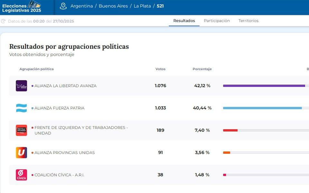Select the Resultados tab
The image size is (309, 193).
[x=184, y=21]
